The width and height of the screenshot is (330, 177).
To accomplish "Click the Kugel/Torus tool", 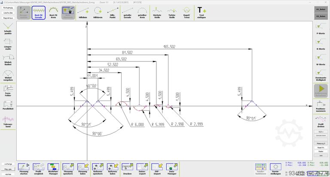I will pos(186,12).
